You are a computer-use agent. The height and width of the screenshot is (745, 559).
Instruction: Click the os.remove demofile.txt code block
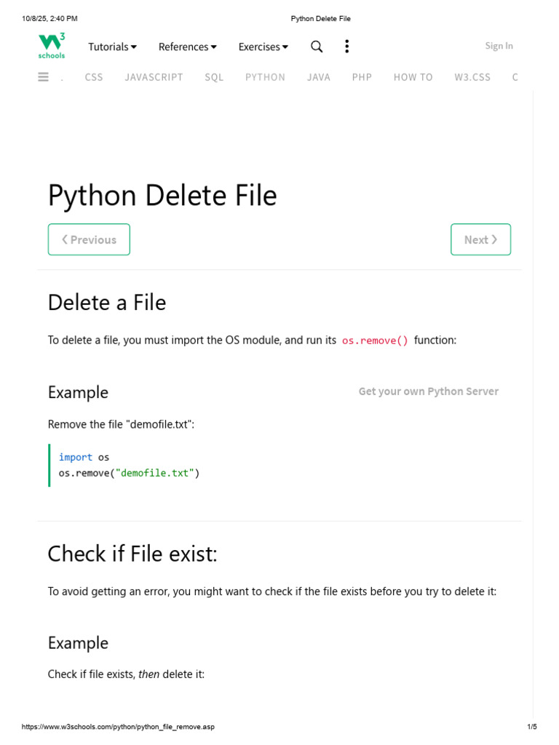click(129, 466)
